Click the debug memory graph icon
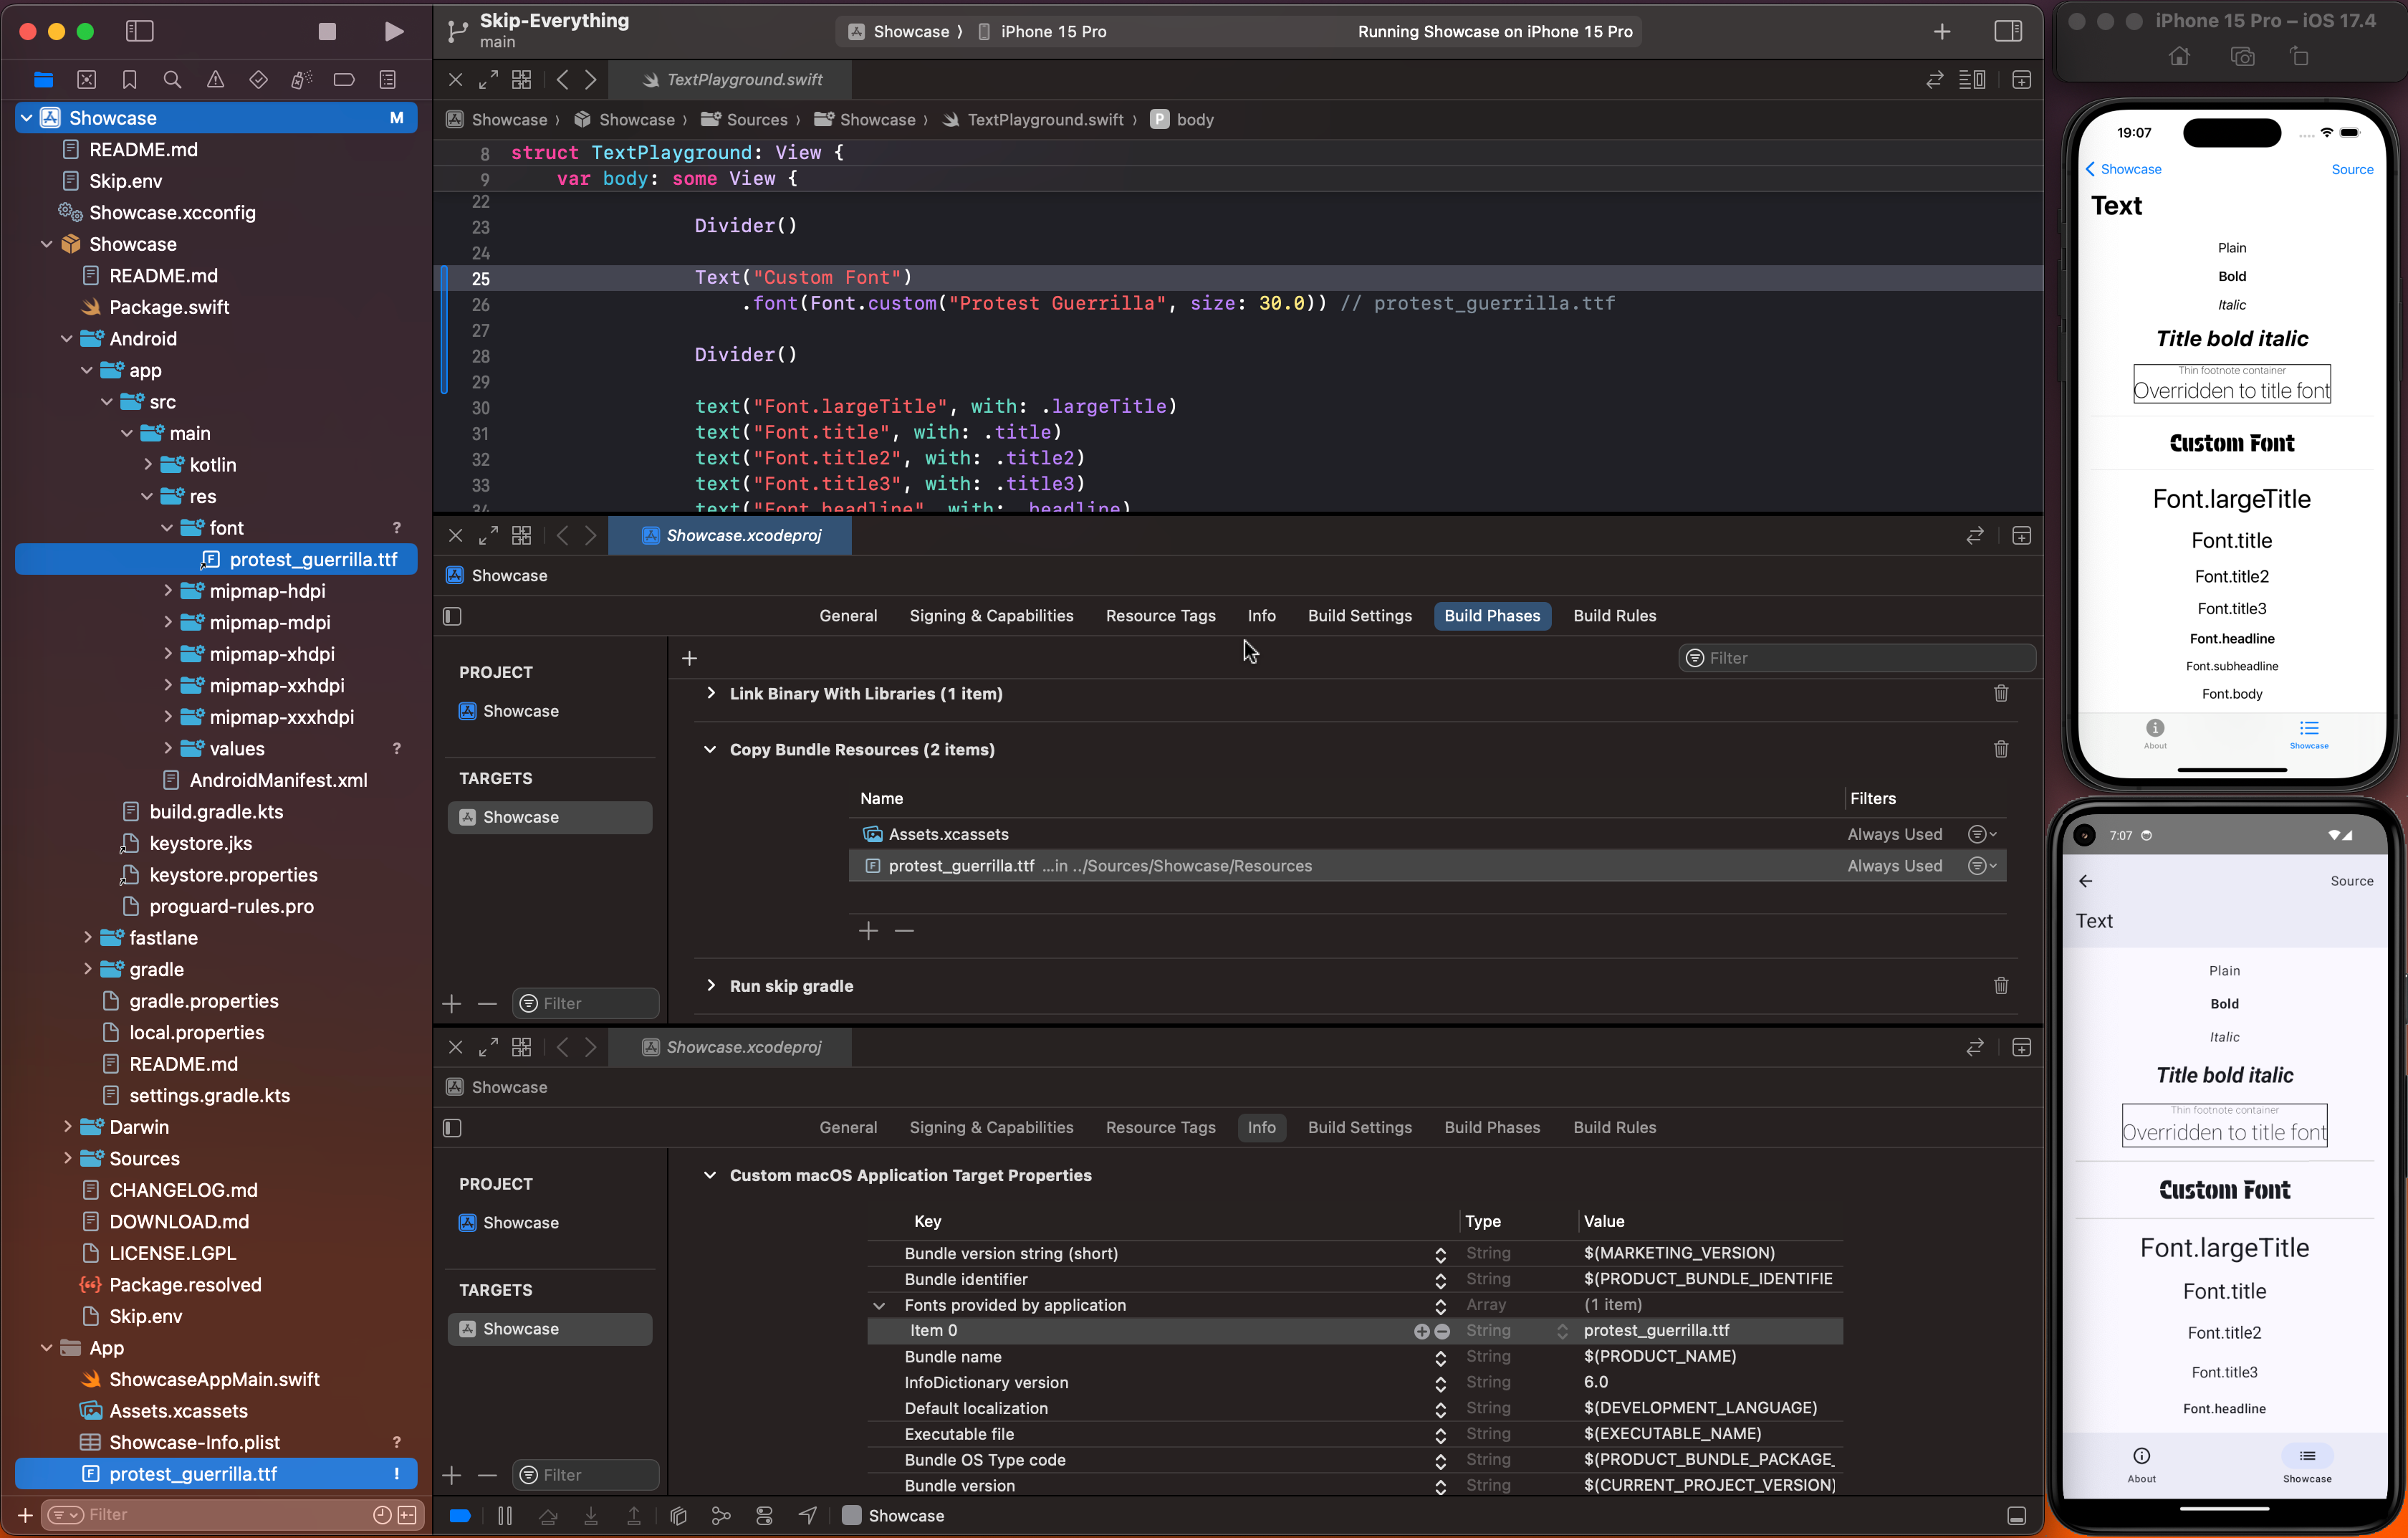Screen dimensions: 2408x1538 coord(721,1516)
